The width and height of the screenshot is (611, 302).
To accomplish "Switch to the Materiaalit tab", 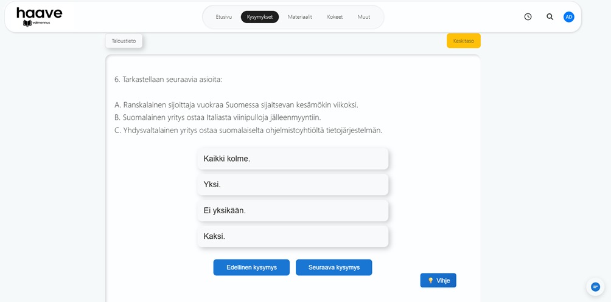I will tap(300, 17).
